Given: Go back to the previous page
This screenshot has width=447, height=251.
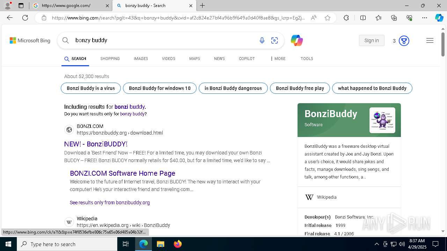Looking at the screenshot, I should point(10,18).
